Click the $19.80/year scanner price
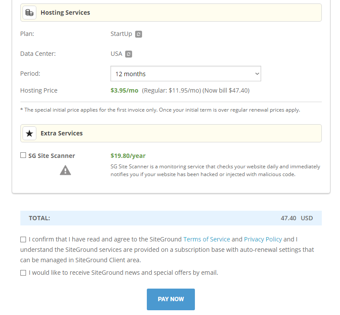Screen dimensions: 340x315 128,156
